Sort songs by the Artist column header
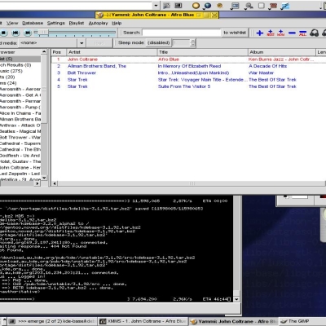Viewport: 326px width, 326px height. pyautogui.click(x=112, y=52)
